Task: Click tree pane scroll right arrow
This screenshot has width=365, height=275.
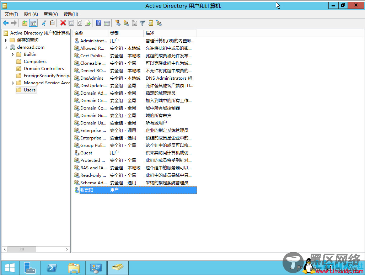Action: (67, 249)
